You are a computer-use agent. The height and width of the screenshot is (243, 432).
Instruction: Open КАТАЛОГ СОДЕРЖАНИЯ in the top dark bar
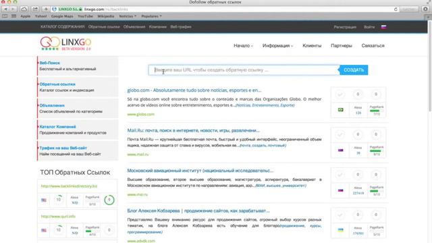[62, 27]
